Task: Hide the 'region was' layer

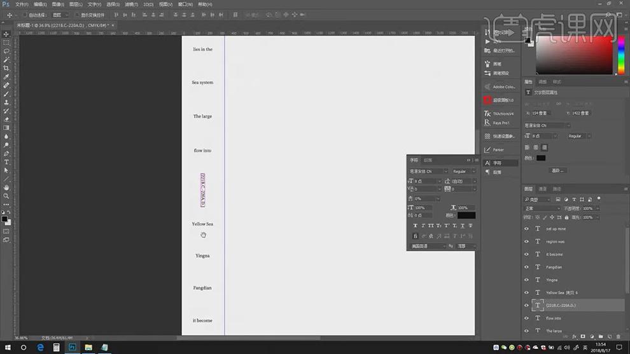Action: (526, 242)
